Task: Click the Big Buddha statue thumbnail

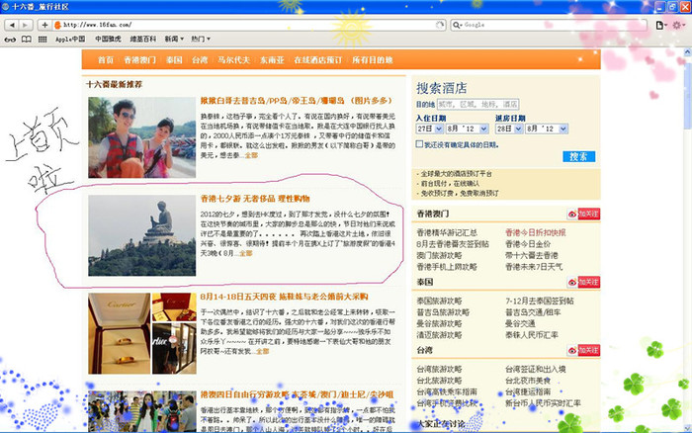Action: click(x=141, y=235)
